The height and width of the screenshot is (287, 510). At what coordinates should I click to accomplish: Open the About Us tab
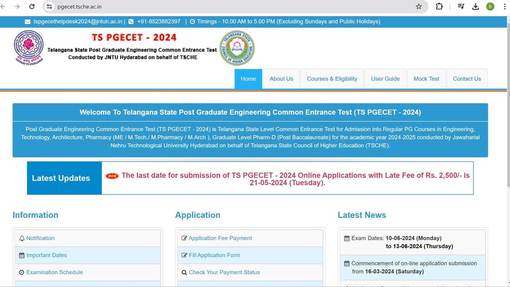(282, 79)
